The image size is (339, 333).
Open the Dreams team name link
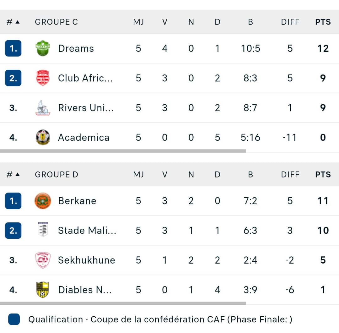(76, 48)
